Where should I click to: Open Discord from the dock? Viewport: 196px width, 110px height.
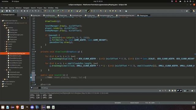(x=32, y=107)
